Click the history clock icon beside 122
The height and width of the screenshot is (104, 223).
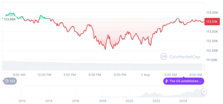pos(6,81)
